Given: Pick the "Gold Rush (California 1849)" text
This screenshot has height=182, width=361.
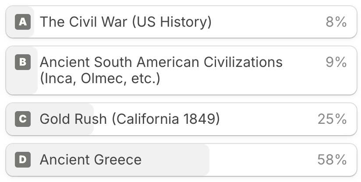Looking at the screenshot, I should [130, 119].
